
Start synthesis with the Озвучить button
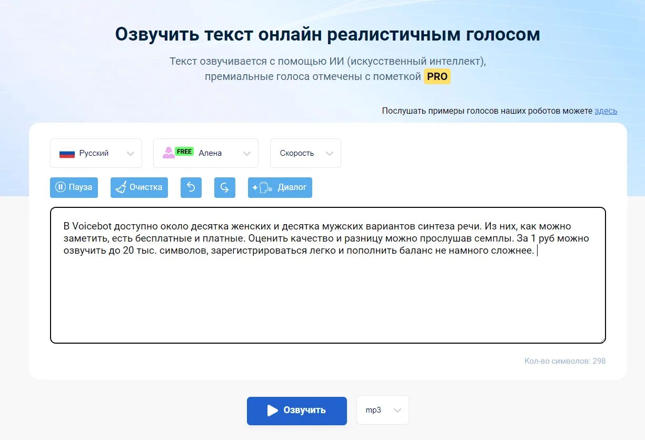(x=297, y=411)
